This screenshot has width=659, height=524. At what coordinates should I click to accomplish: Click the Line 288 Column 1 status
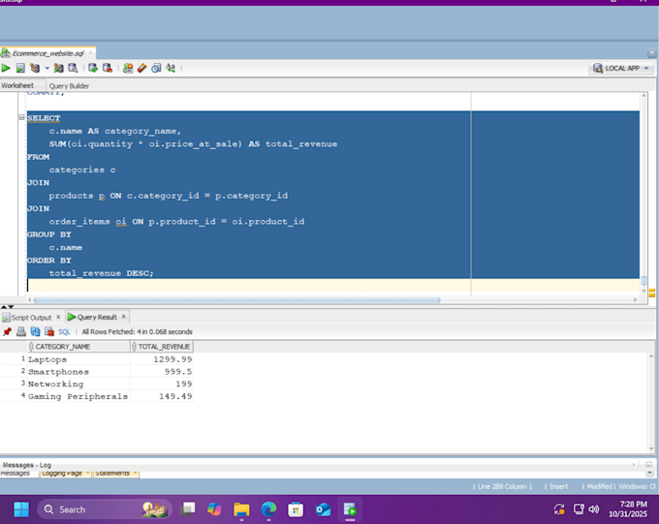[x=505, y=486]
